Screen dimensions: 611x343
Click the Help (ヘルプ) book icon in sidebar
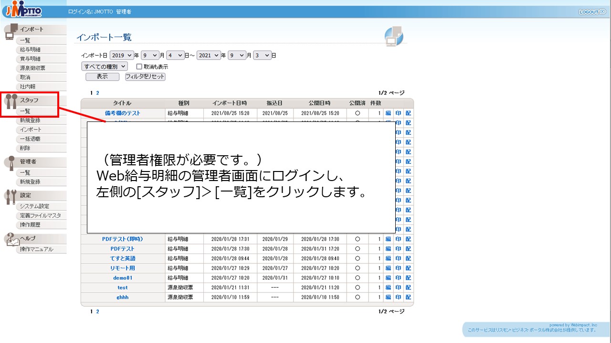[11, 239]
